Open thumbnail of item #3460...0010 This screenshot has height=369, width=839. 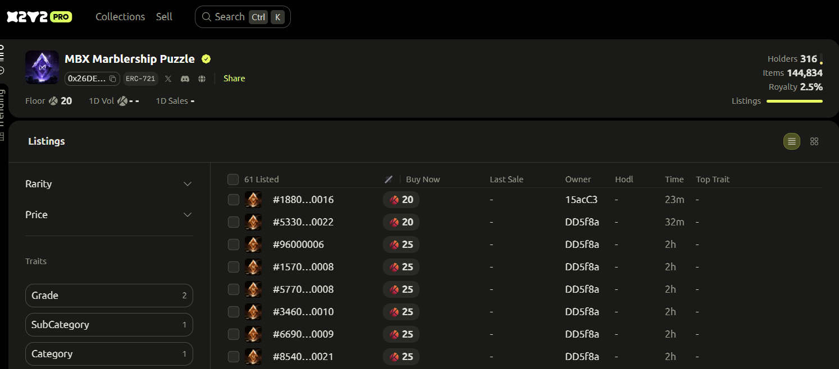(253, 312)
